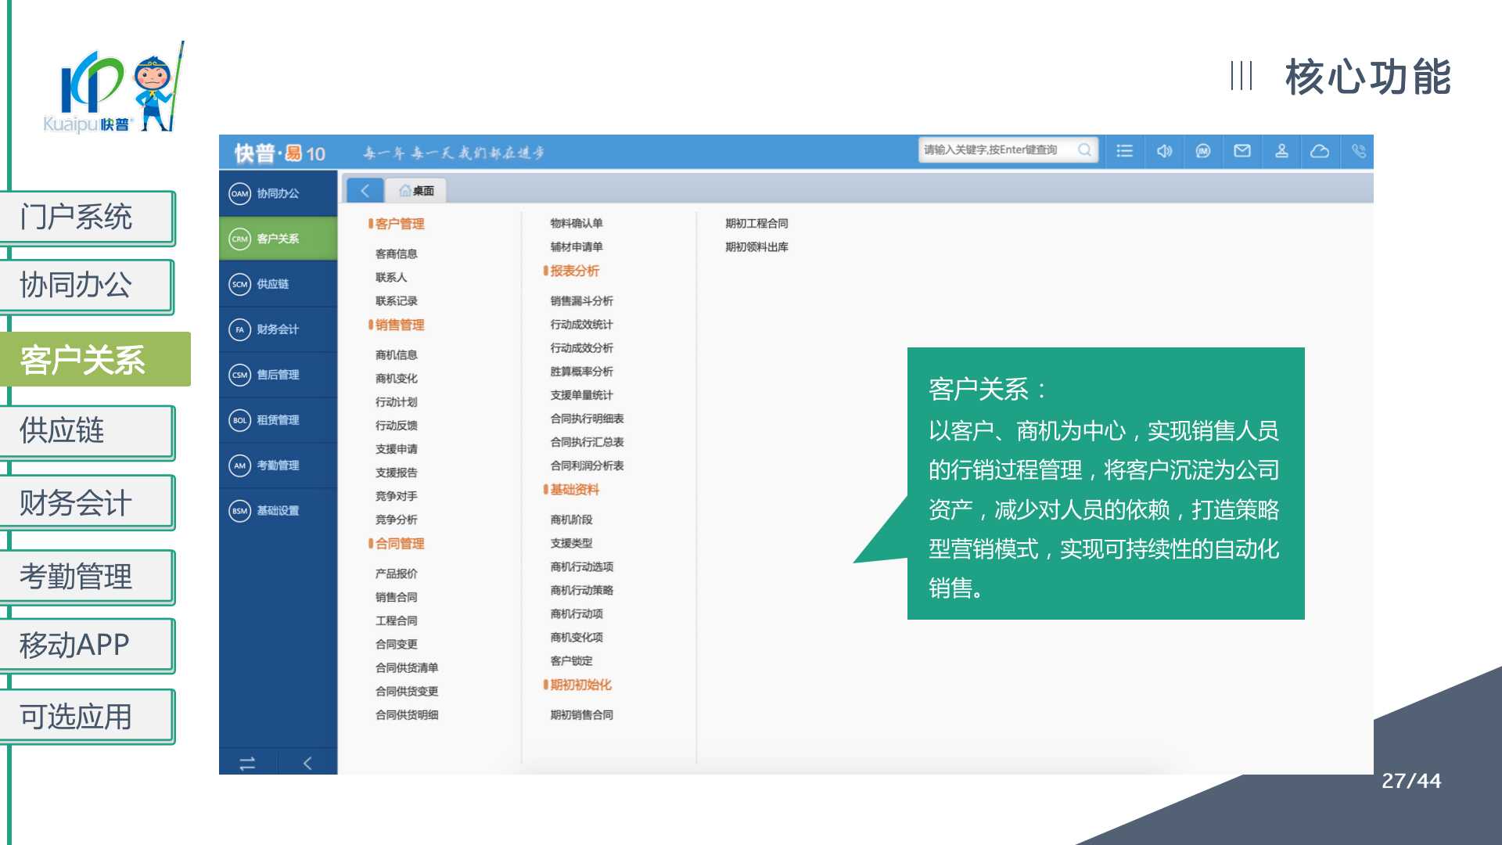1502x845 pixels.
Task: Click the 移动APP slide navigation button
Action: coord(86,645)
